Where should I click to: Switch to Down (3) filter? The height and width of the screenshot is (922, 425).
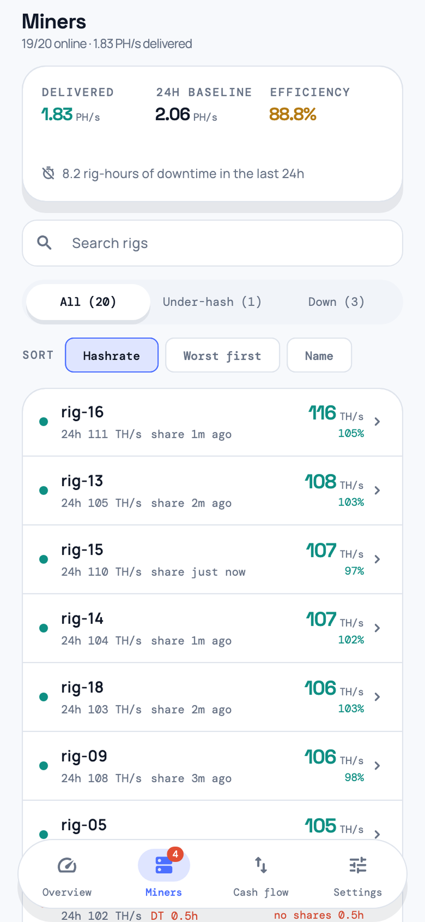tap(336, 302)
